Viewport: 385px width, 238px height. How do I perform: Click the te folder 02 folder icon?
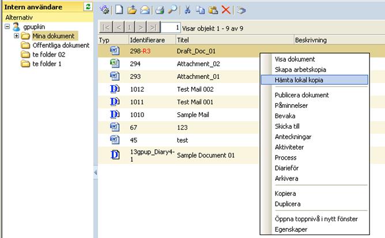point(25,54)
